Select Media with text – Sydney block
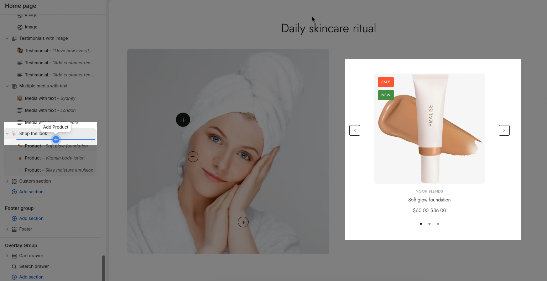The image size is (547, 281). 50,98
